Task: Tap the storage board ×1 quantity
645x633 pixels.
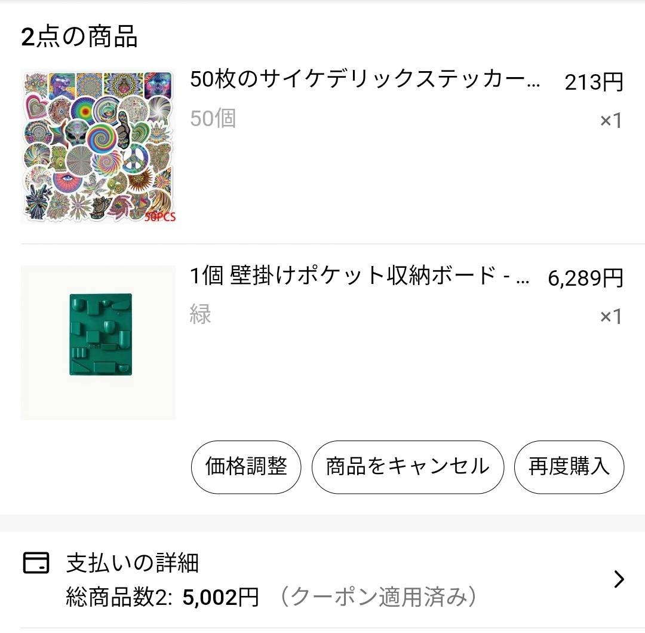Action: [x=610, y=316]
